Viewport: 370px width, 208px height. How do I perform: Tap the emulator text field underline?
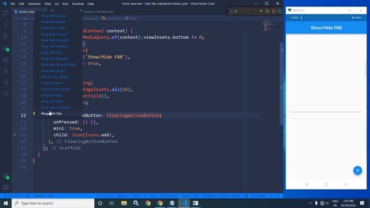tap(326, 112)
